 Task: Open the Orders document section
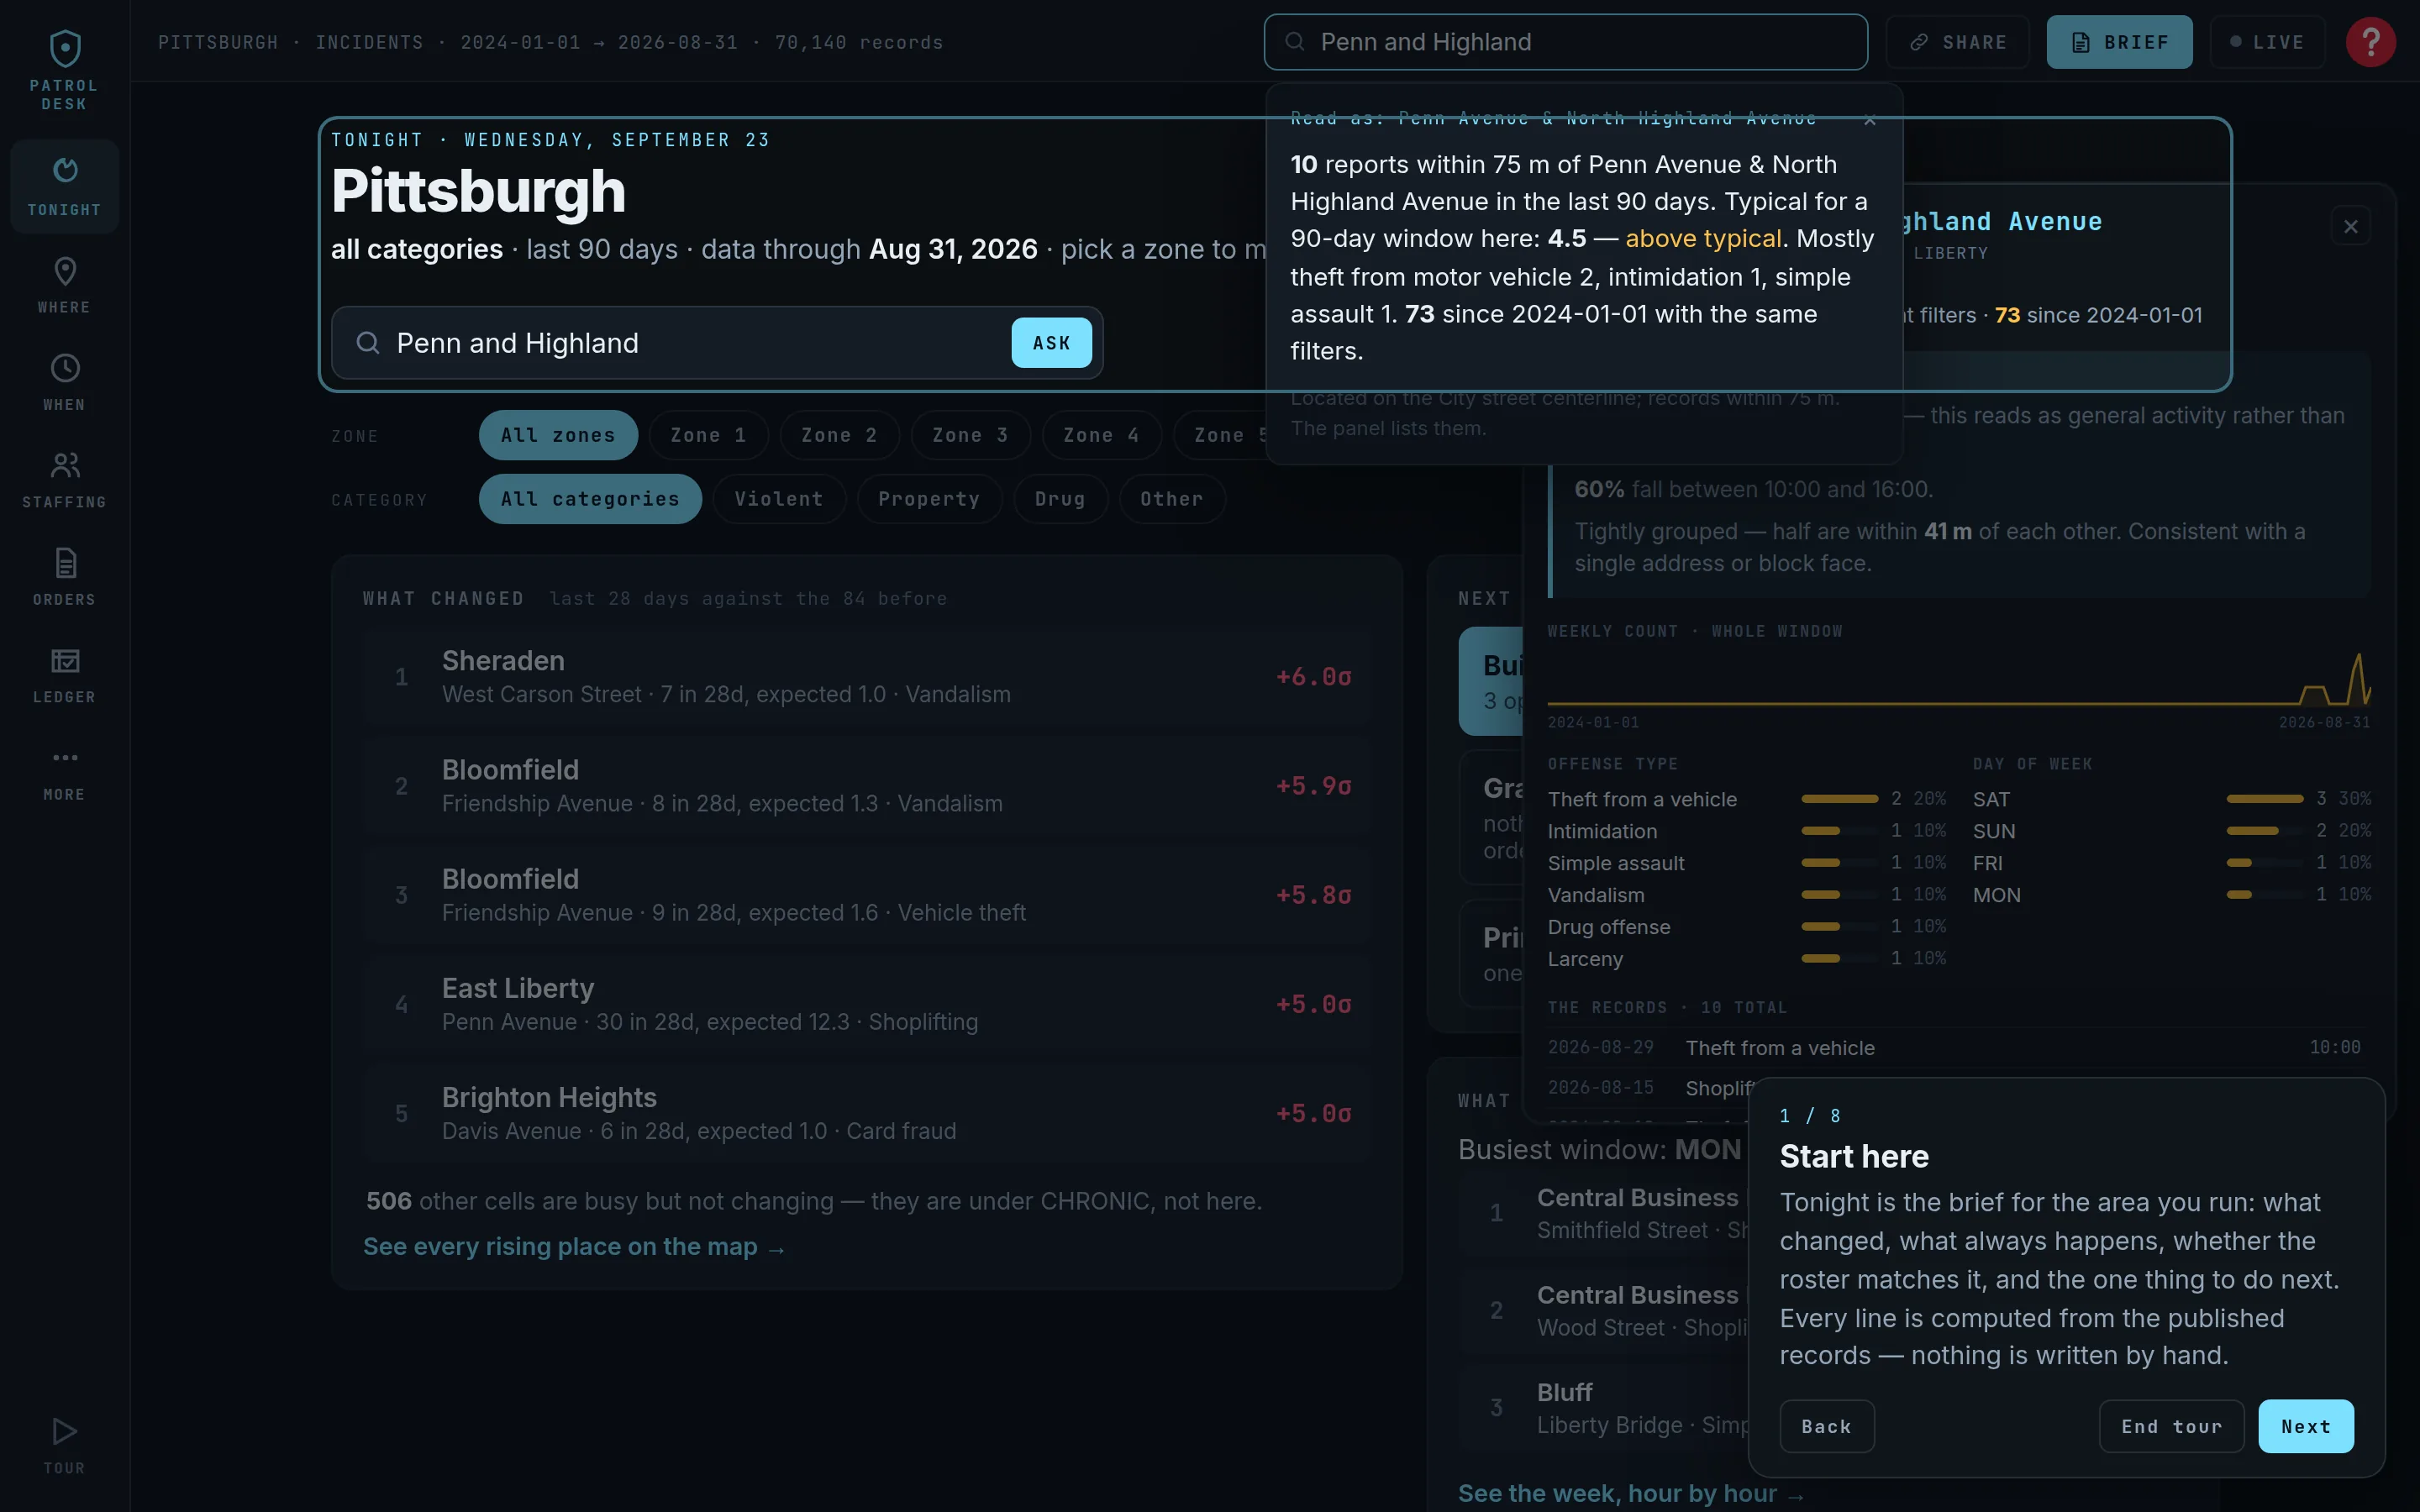click(x=64, y=577)
